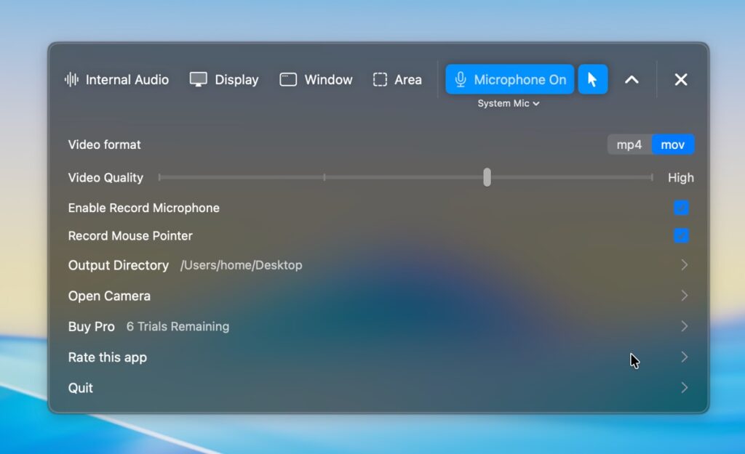Screen dimensions: 745x454
Task: Click the Rate this app link
Action: [108, 357]
